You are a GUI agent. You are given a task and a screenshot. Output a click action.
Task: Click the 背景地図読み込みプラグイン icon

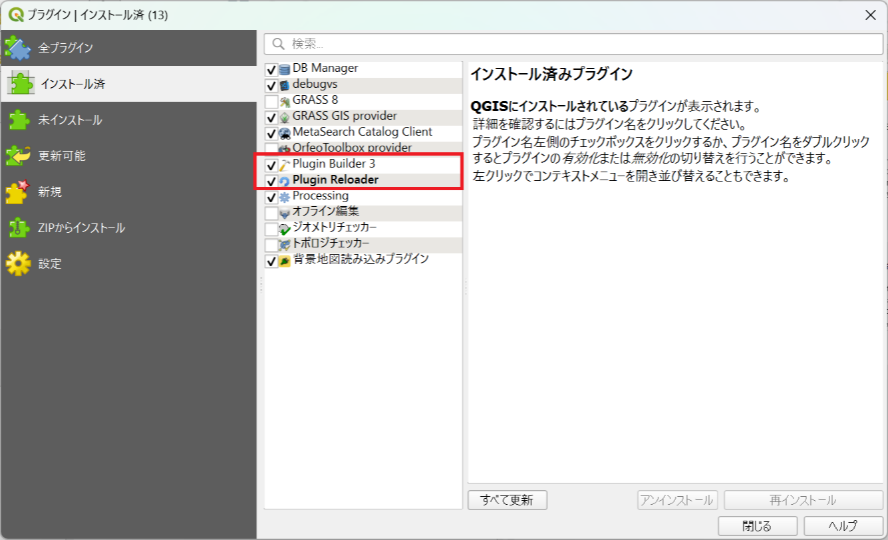coord(285,261)
